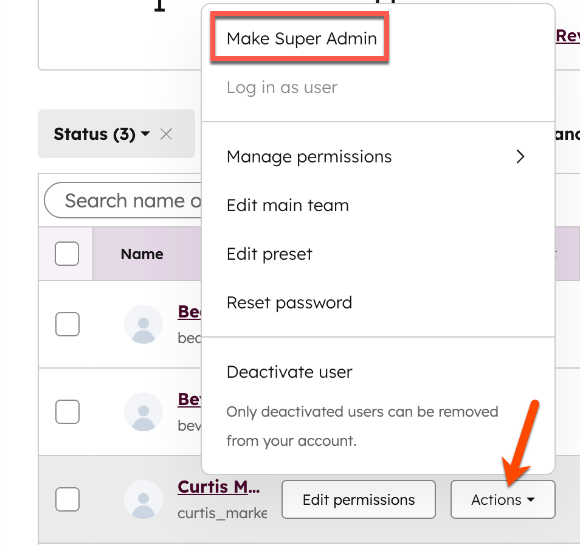Click the Name column header
The image size is (580, 545).
pos(142,254)
